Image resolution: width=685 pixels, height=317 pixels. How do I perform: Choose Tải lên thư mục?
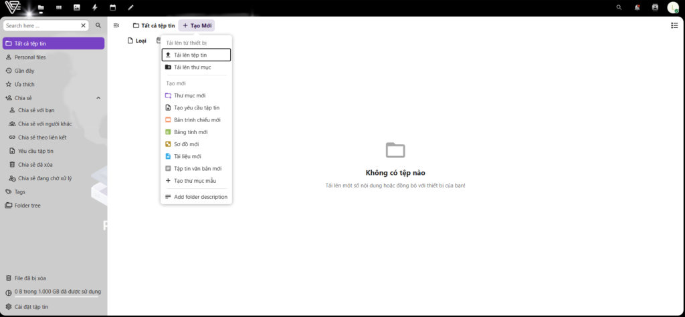[x=196, y=67]
